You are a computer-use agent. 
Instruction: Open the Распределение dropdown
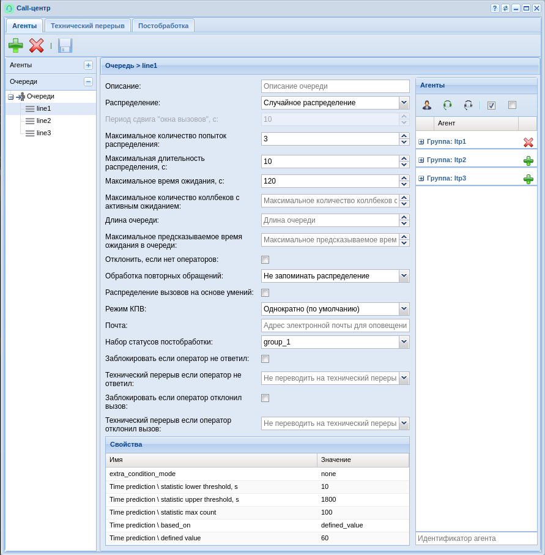point(404,103)
